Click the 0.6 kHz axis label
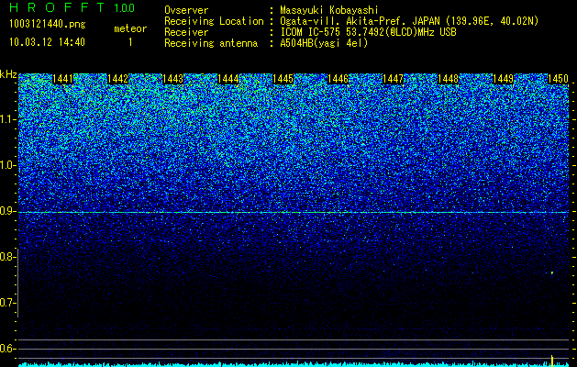 tap(6, 349)
